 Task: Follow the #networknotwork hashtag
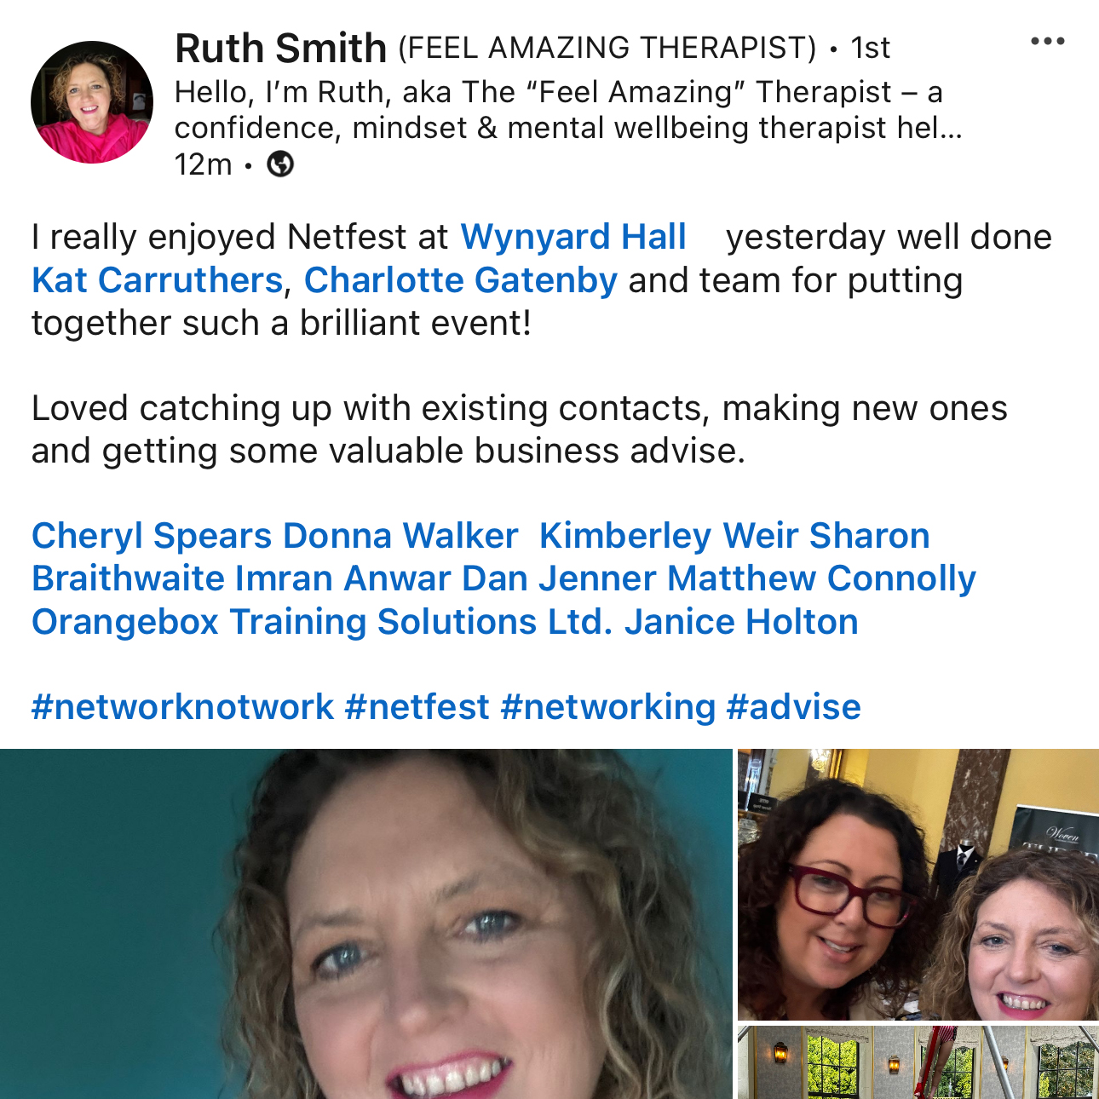pos(182,707)
